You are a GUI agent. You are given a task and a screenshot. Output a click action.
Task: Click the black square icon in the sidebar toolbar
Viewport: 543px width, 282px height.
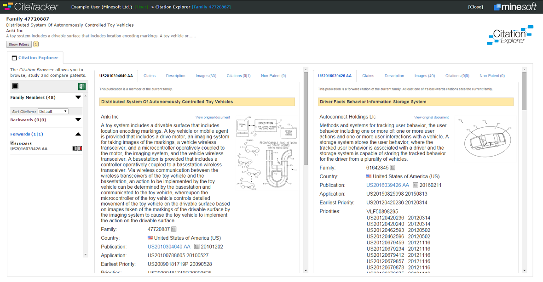click(x=15, y=86)
